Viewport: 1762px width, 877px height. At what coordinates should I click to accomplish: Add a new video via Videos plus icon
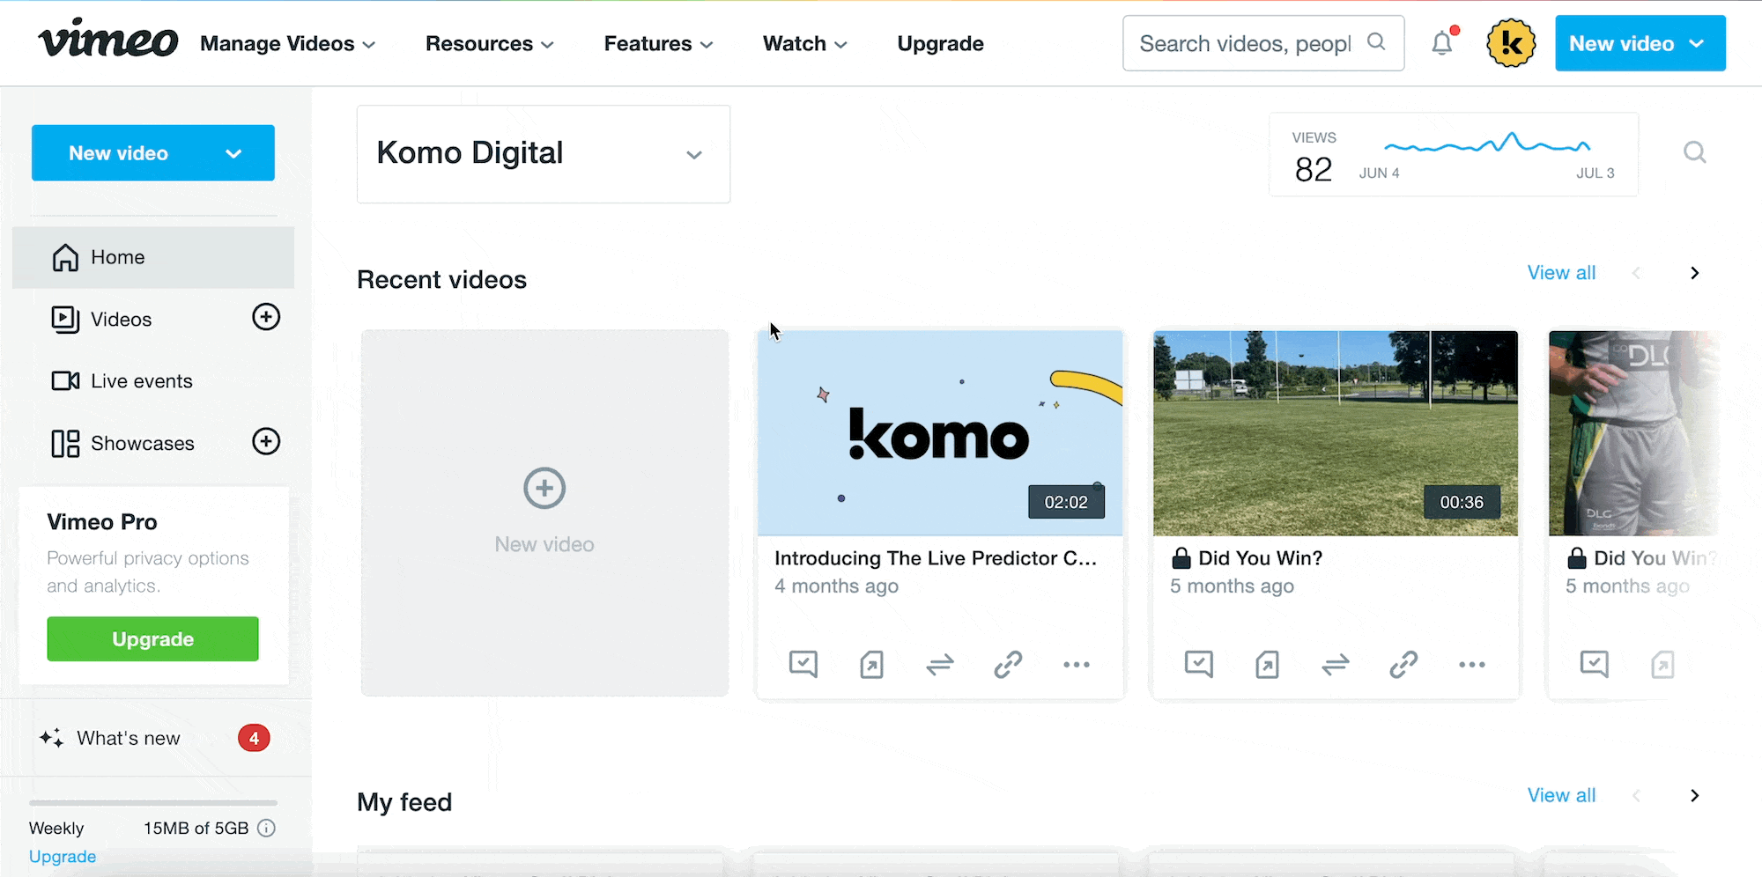pos(266,317)
